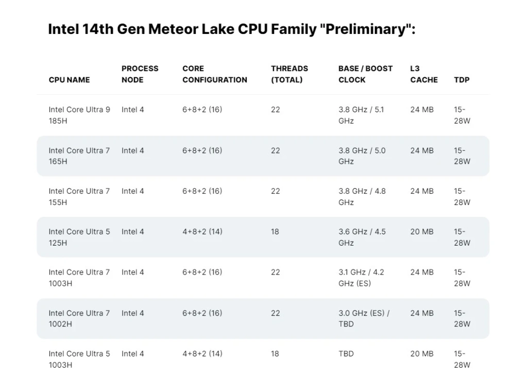Click the BASE / BOOST CLOCK header

[x=365, y=74]
